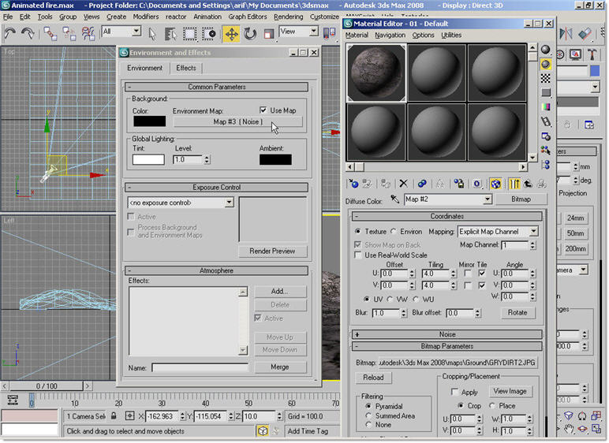
Task: Select the Move transform tool
Action: click(x=231, y=34)
